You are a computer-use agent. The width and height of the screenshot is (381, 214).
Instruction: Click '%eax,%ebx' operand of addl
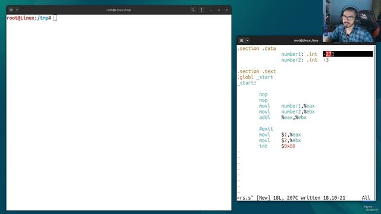293,118
